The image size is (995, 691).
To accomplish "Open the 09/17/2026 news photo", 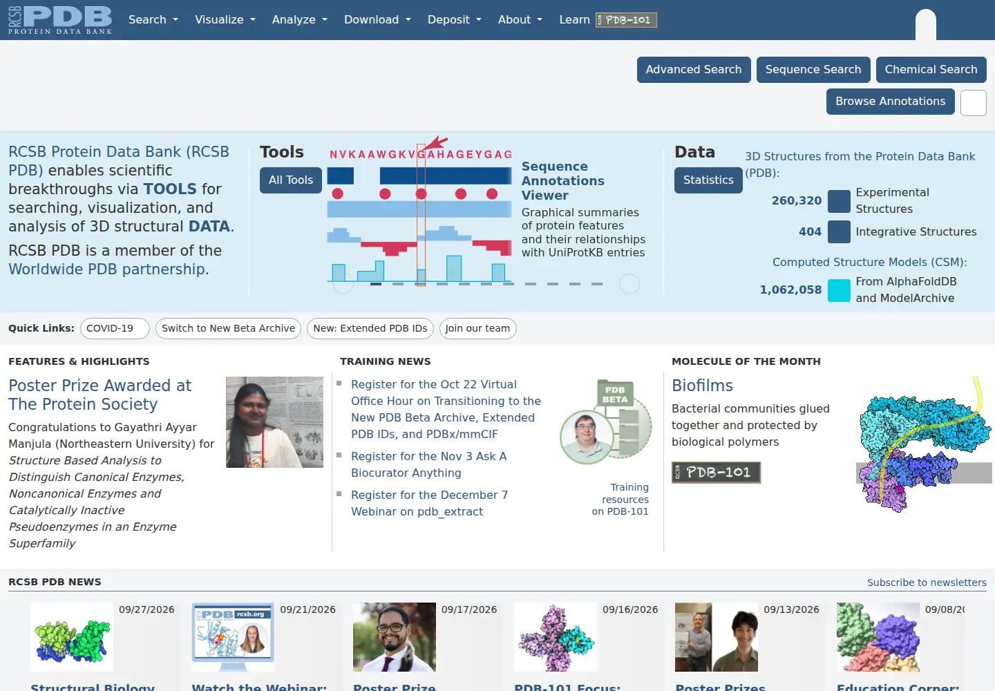I will [395, 637].
